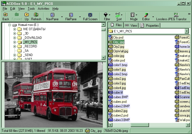This screenshot has height=134, width=192.
Task: Collapse the Новый том (E:) drive node
Action: click(x=10, y=25)
